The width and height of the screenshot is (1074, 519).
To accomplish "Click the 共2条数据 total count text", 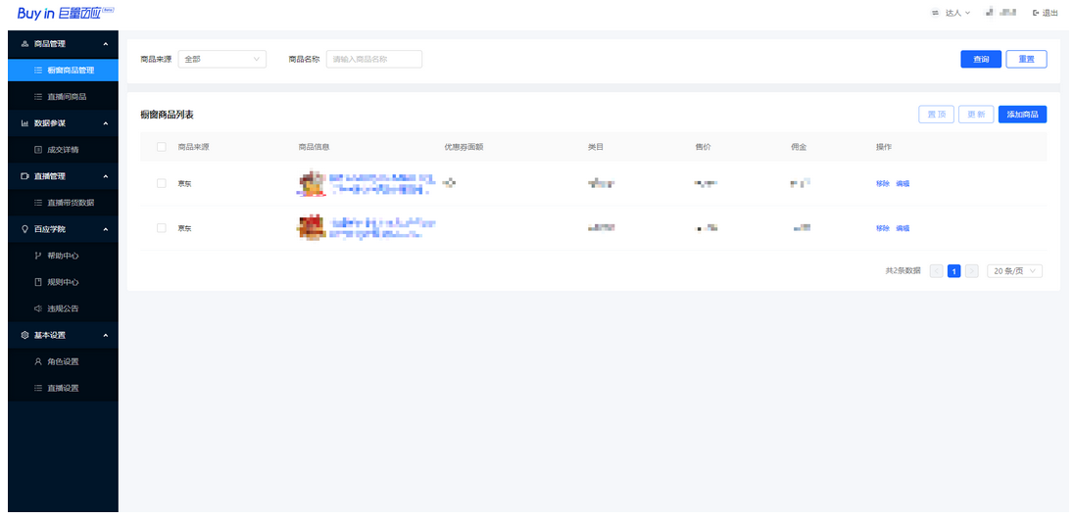I will (903, 271).
